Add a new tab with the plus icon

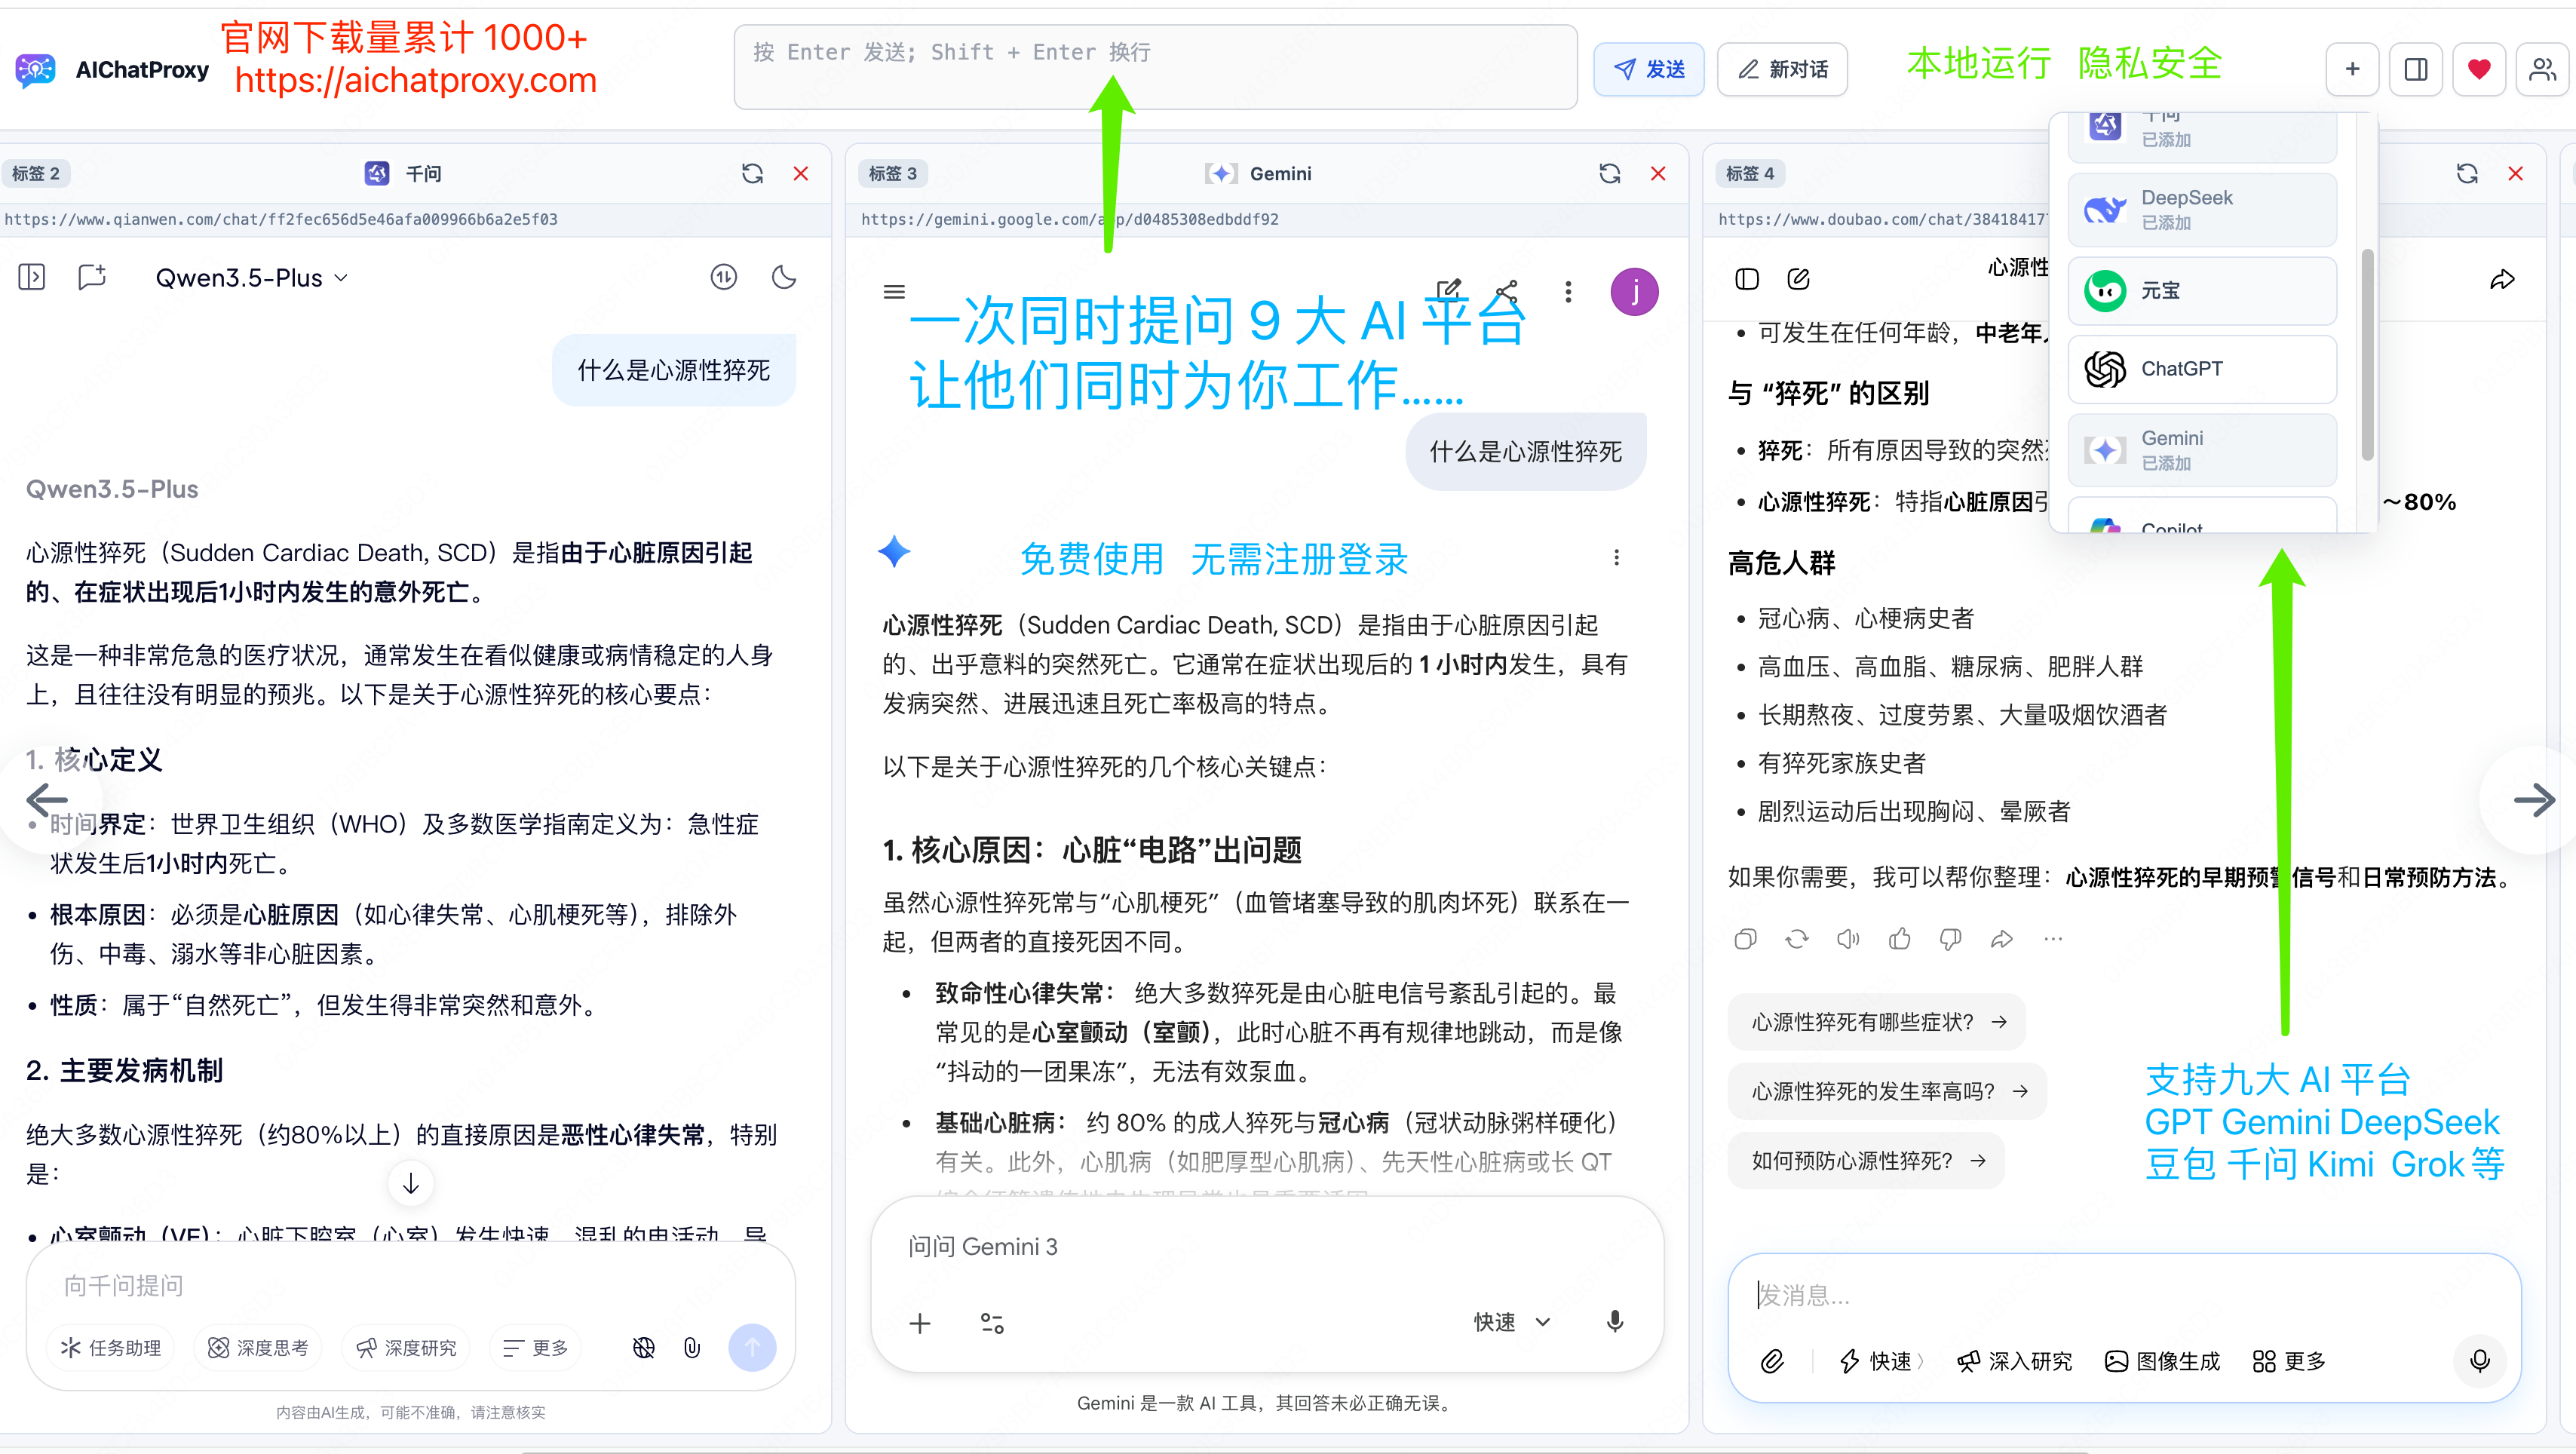click(x=2352, y=69)
